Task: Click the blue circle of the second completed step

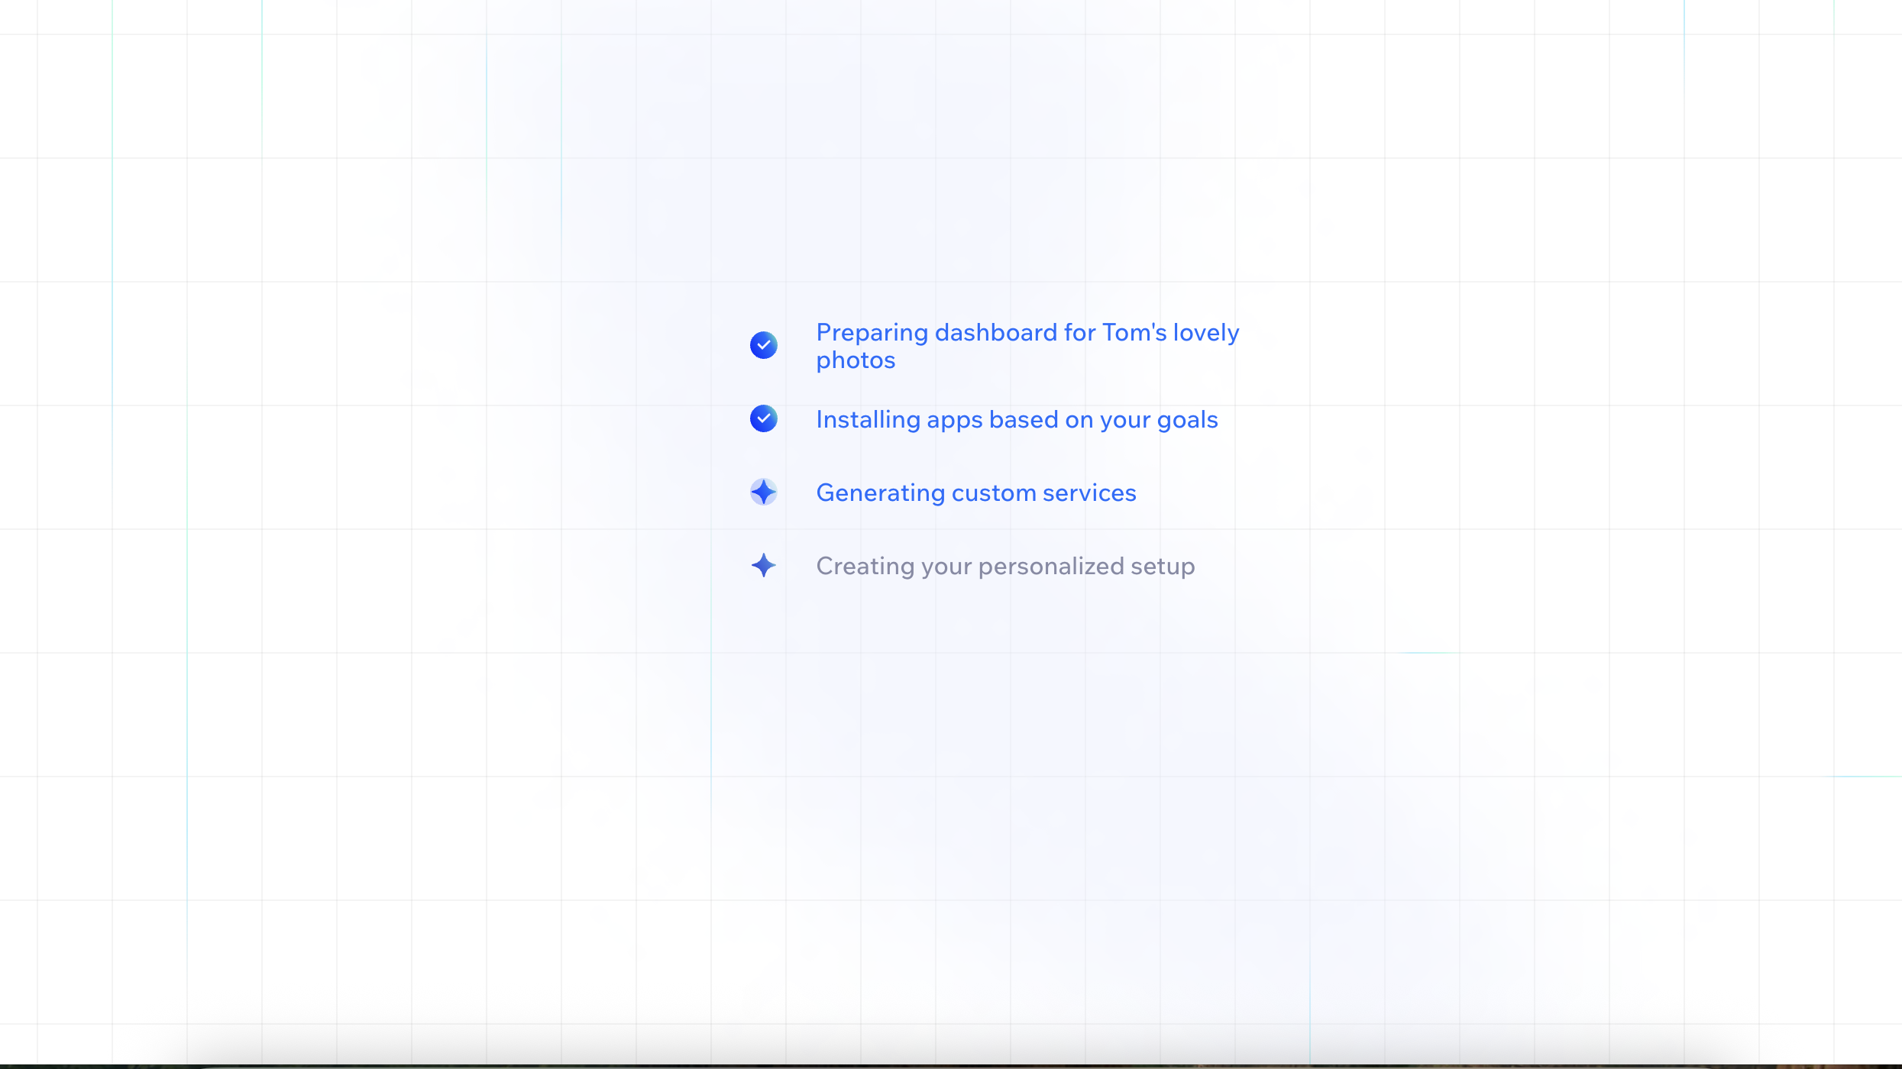Action: tap(763, 419)
